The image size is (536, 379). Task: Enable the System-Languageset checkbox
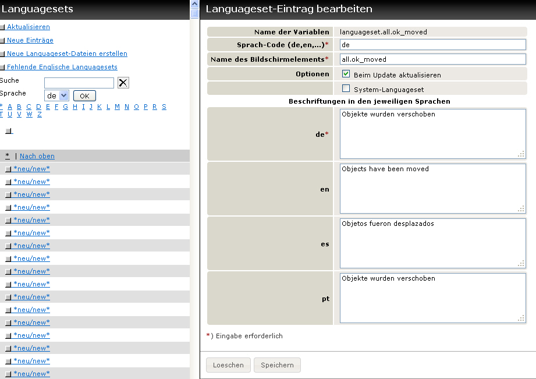[346, 88]
